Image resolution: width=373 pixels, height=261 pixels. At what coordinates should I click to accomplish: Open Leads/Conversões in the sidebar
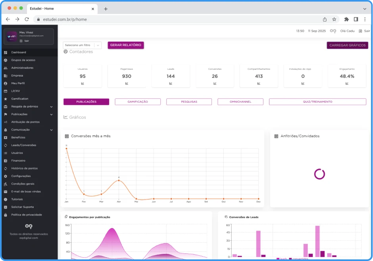23,145
